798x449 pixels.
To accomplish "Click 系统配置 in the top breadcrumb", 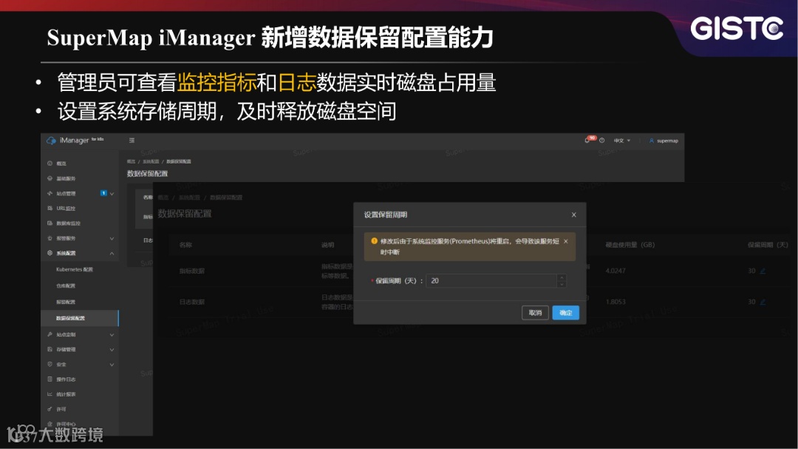I will pyautogui.click(x=151, y=161).
